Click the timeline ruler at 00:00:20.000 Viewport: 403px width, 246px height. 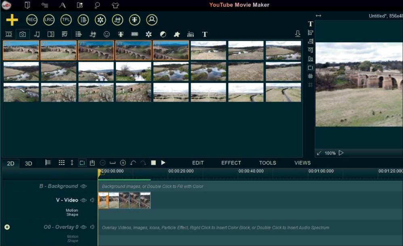(x=181, y=171)
